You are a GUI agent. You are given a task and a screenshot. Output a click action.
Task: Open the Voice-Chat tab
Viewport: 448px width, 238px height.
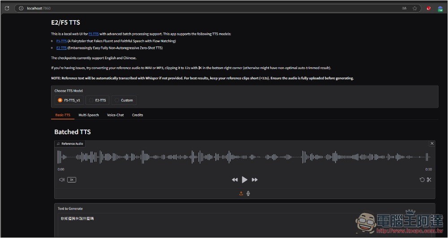[115, 115]
